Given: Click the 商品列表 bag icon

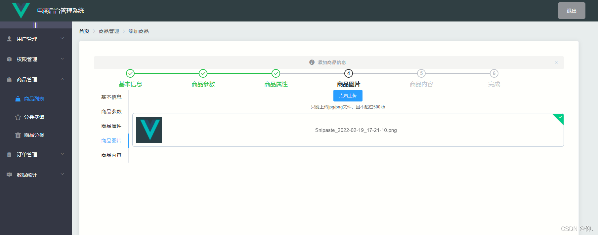Looking at the screenshot, I should [x=18, y=99].
